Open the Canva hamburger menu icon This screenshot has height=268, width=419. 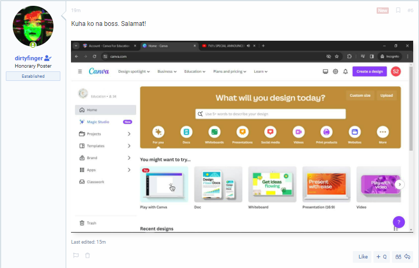pyautogui.click(x=80, y=71)
